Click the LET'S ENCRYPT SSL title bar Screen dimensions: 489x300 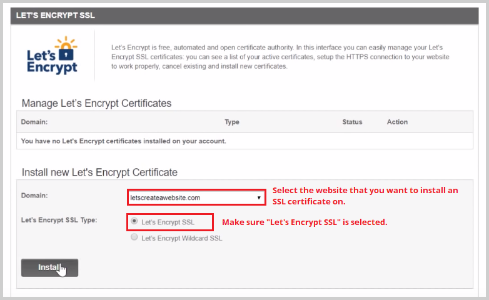[245, 16]
